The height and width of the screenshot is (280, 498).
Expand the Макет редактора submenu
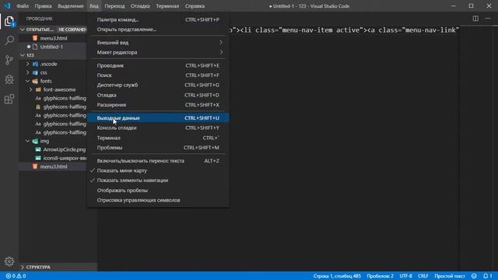[158, 52]
